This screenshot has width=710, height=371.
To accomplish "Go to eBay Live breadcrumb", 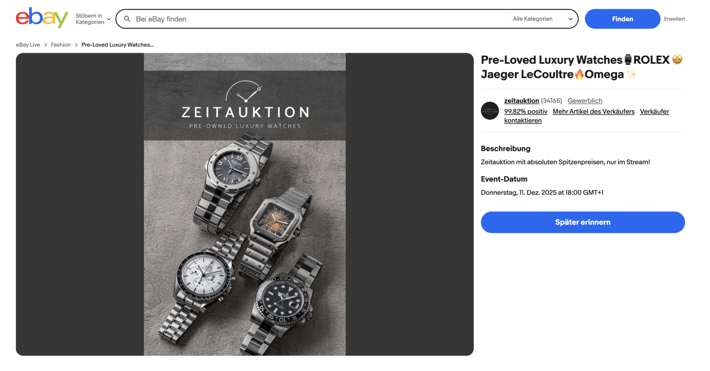I will (x=28, y=45).
